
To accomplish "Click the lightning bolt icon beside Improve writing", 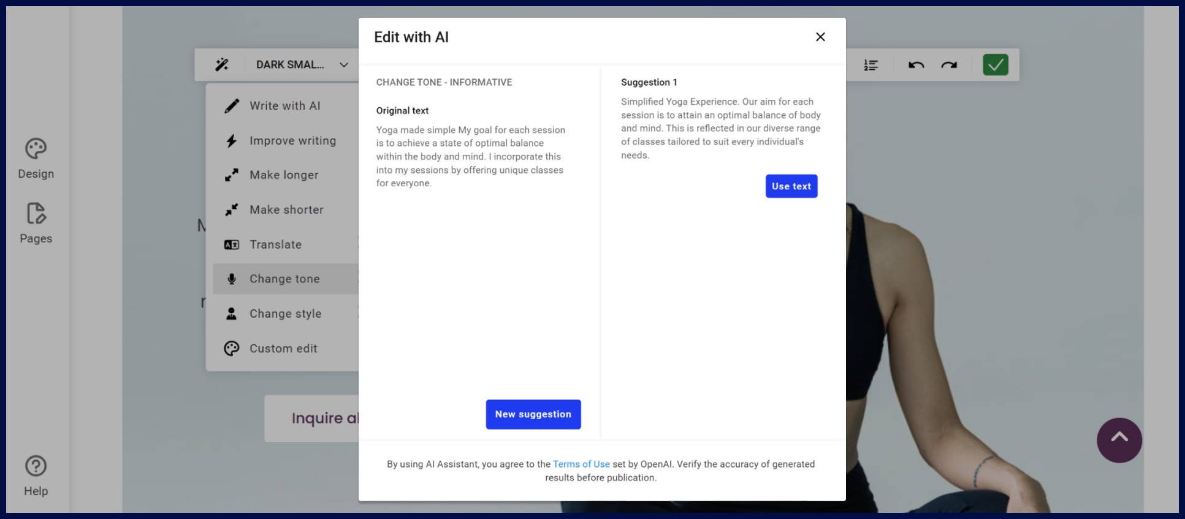I will 232,141.
